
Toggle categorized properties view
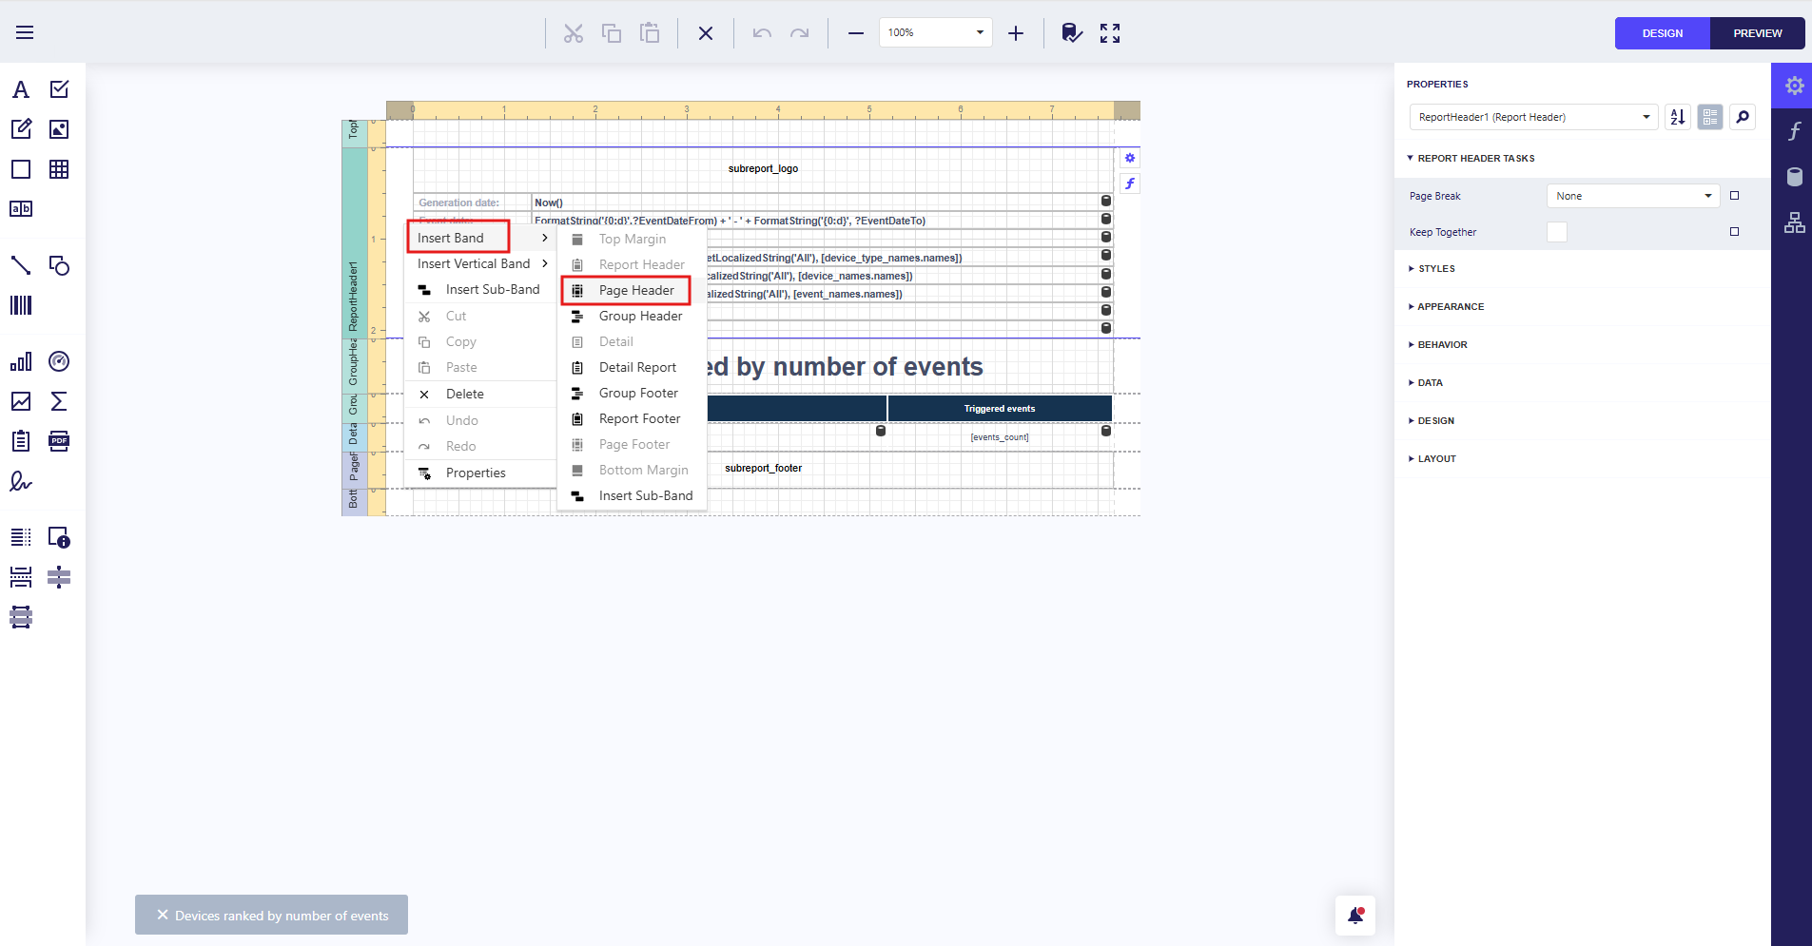coord(1709,117)
